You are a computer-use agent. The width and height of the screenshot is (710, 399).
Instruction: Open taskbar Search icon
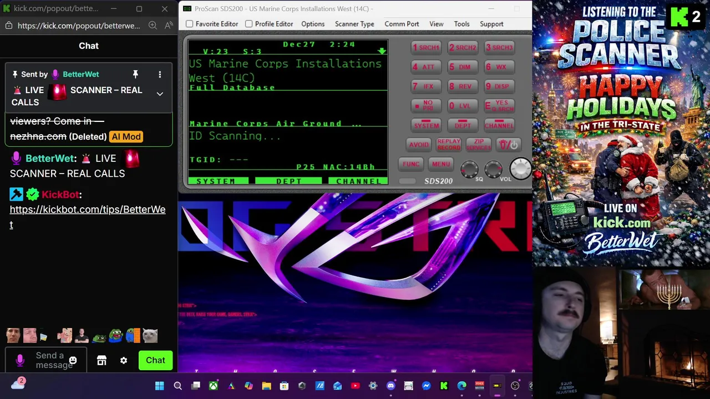(177, 386)
